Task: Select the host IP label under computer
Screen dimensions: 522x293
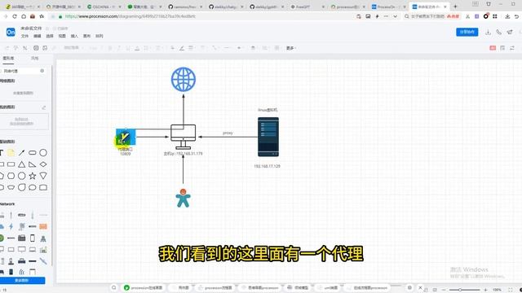Action: click(x=183, y=154)
